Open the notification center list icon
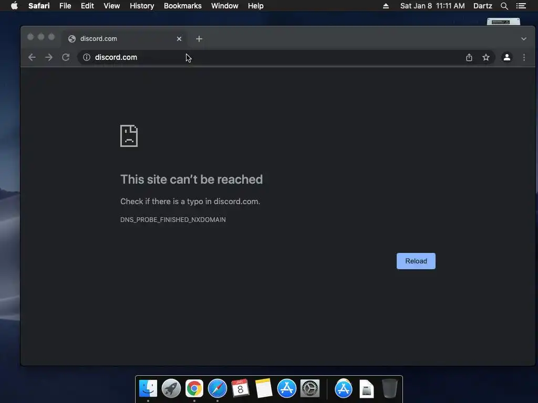 [521, 6]
